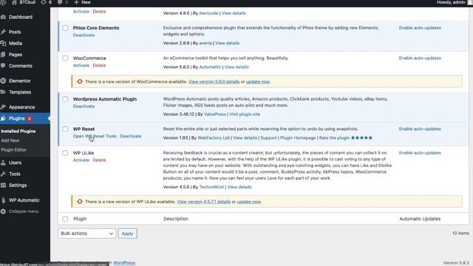Tick the WP ULike checkbox
The width and height of the screenshot is (473, 266).
click(x=65, y=153)
